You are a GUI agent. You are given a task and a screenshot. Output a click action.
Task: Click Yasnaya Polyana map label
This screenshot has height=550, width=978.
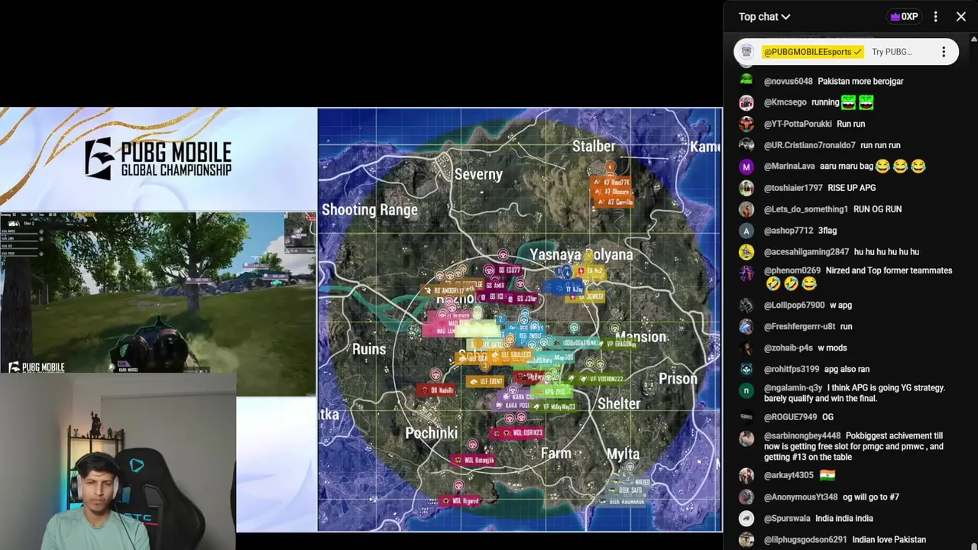(581, 254)
